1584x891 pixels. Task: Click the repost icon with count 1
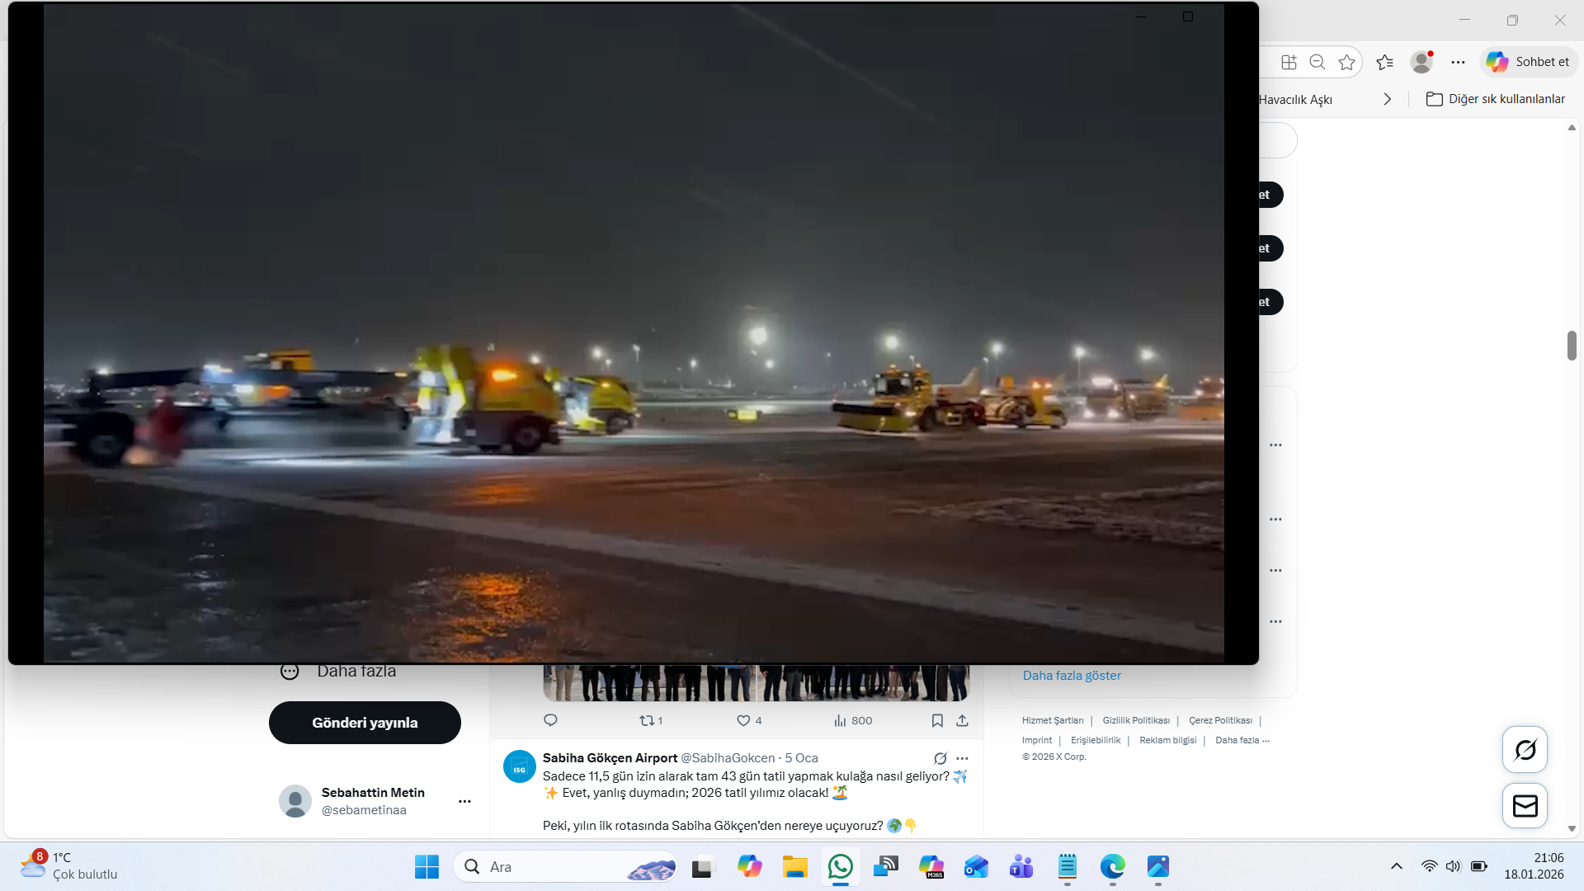648,720
